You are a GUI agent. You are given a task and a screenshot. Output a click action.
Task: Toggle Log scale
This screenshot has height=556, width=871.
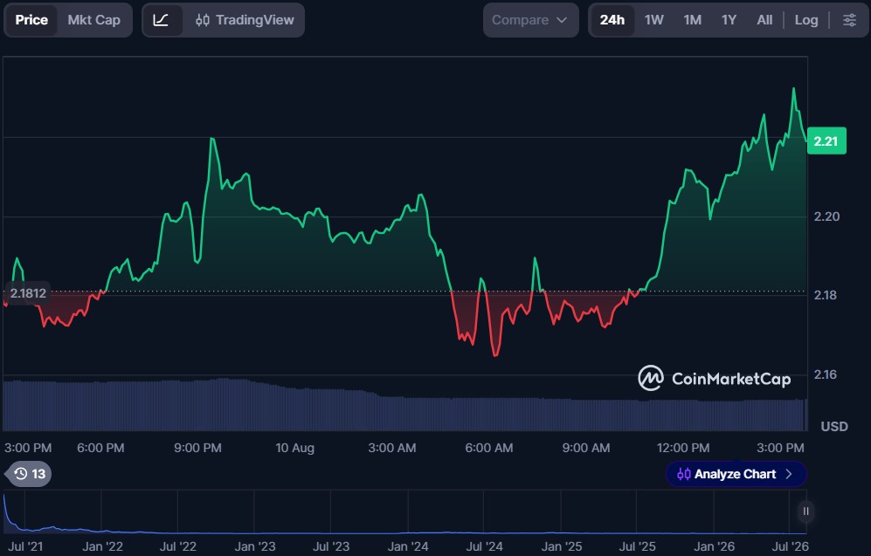pos(806,20)
